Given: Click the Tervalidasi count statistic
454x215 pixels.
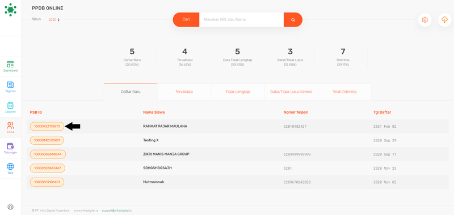Looking at the screenshot, I should 185,57.
